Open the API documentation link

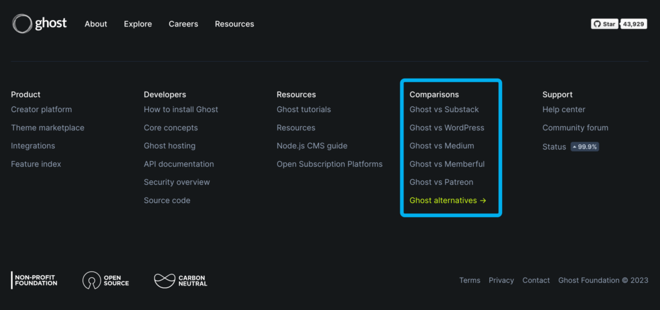point(179,164)
